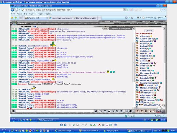Click the Best Fit viewer icon
Viewport: 177px width, 133px height.
70,125
